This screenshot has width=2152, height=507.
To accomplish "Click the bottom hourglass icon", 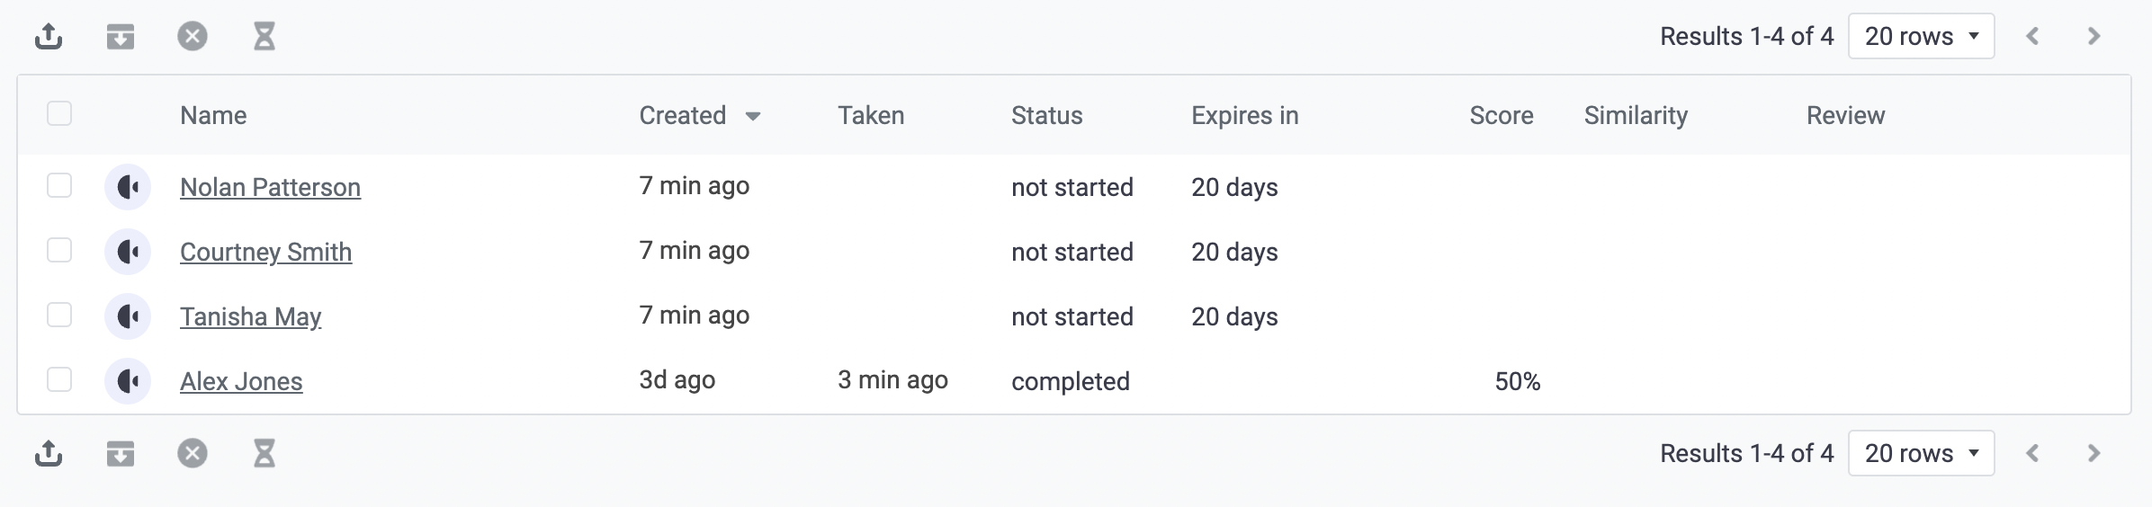I will point(265,454).
